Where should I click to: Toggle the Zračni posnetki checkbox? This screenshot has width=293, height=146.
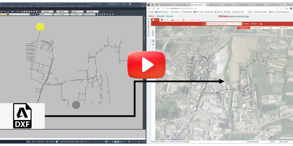tap(239, 27)
